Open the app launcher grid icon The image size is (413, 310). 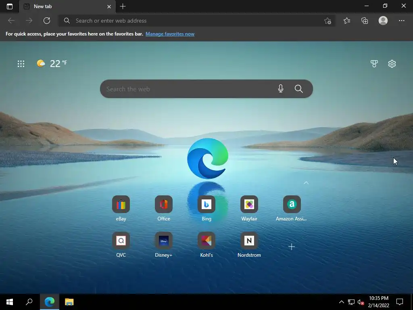(x=21, y=64)
